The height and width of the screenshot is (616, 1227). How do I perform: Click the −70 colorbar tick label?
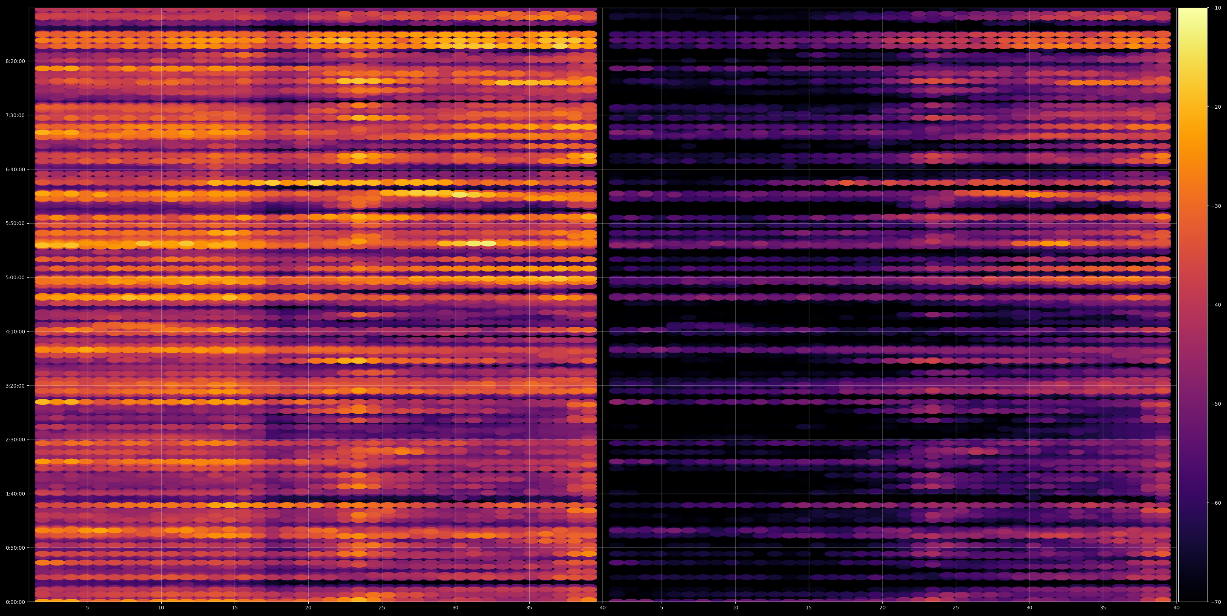point(1216,602)
